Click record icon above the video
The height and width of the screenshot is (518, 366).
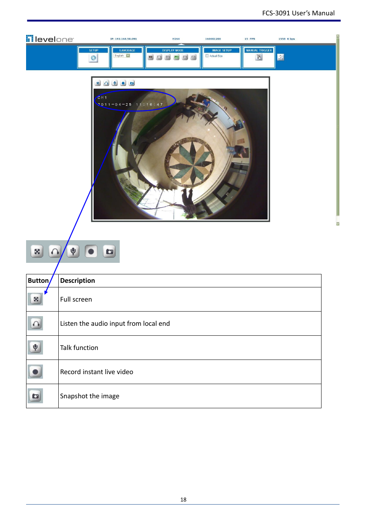pyautogui.click(x=123, y=83)
